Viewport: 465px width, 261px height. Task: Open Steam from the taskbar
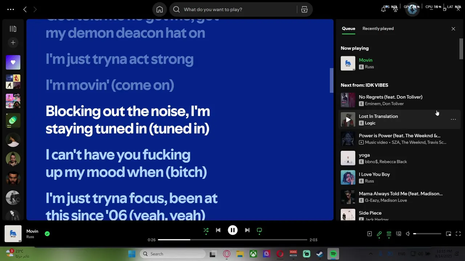pos(320,254)
